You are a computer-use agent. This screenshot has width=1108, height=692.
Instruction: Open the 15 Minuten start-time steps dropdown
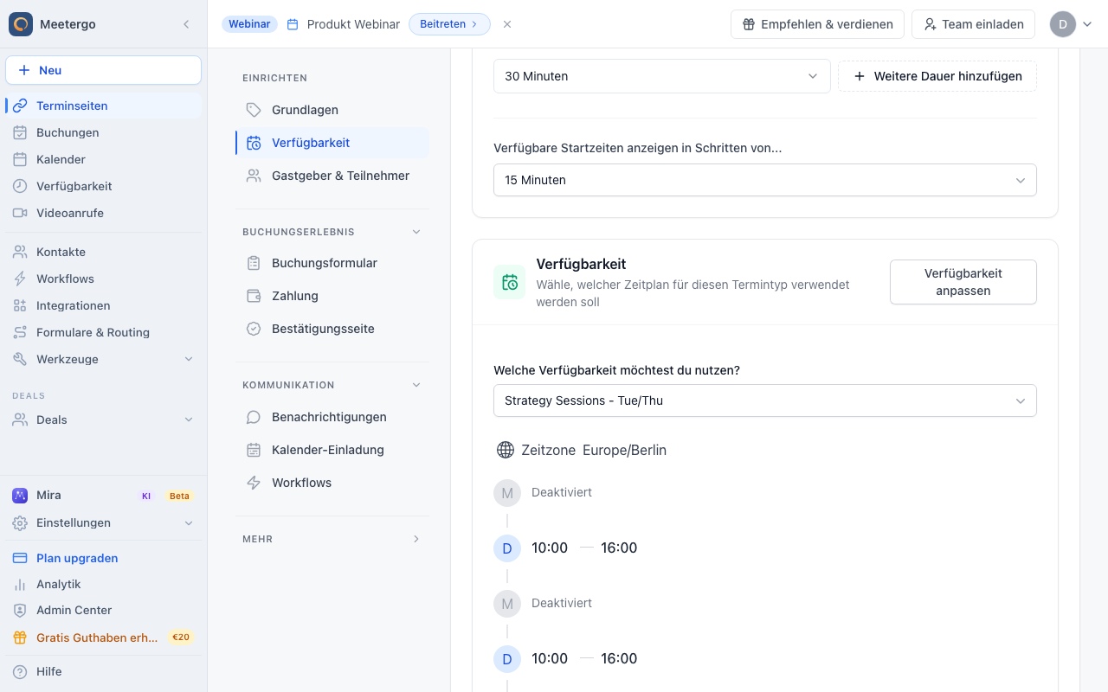pyautogui.click(x=765, y=180)
